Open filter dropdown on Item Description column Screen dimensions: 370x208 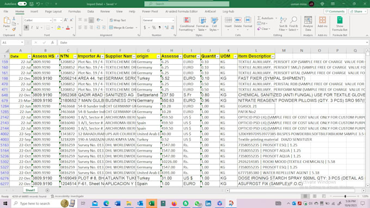(x=273, y=56)
